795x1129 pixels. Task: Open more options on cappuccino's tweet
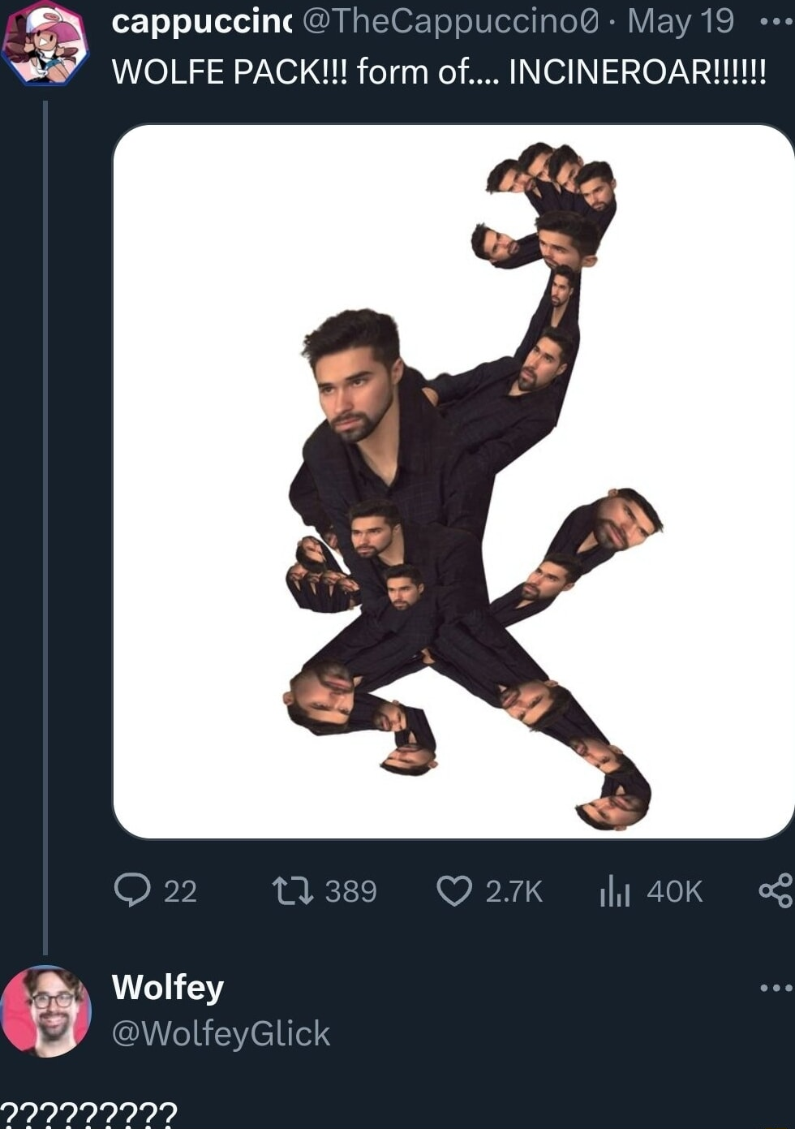(775, 23)
